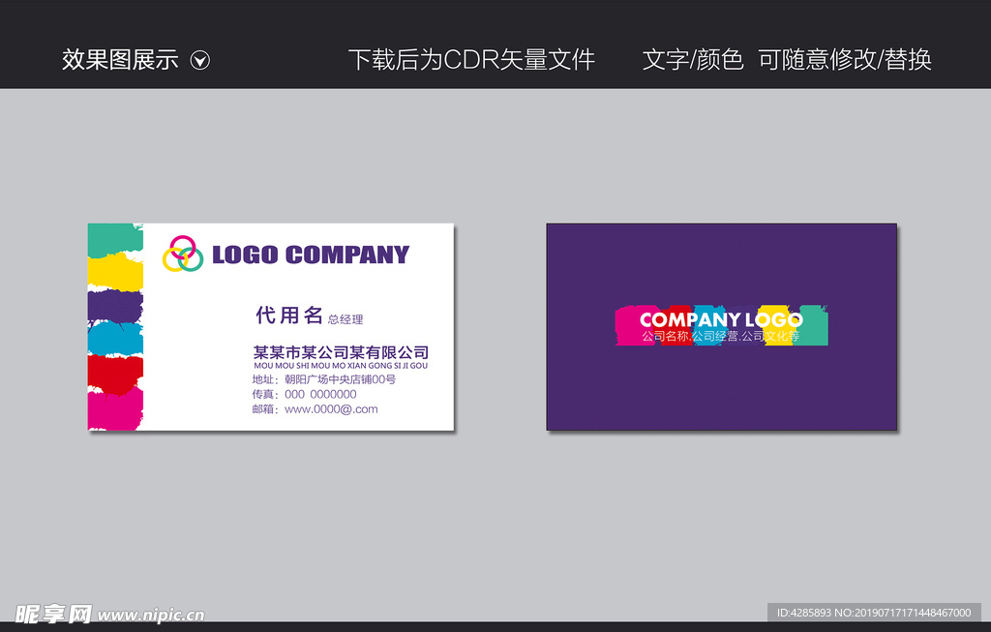The image size is (991, 632).
Task: Click the 昵享网 logo in bottom corner
Action: tap(53, 614)
